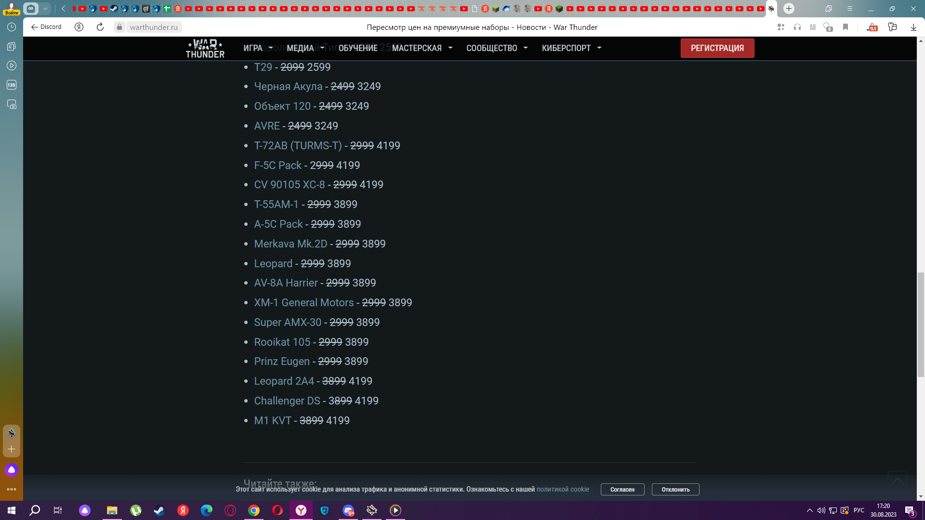This screenshot has height=520, width=925.
Task: Open the downloads arrow icon
Action: (913, 27)
